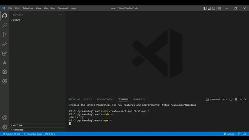Open the Extensions view

pyautogui.click(x=5, y=53)
